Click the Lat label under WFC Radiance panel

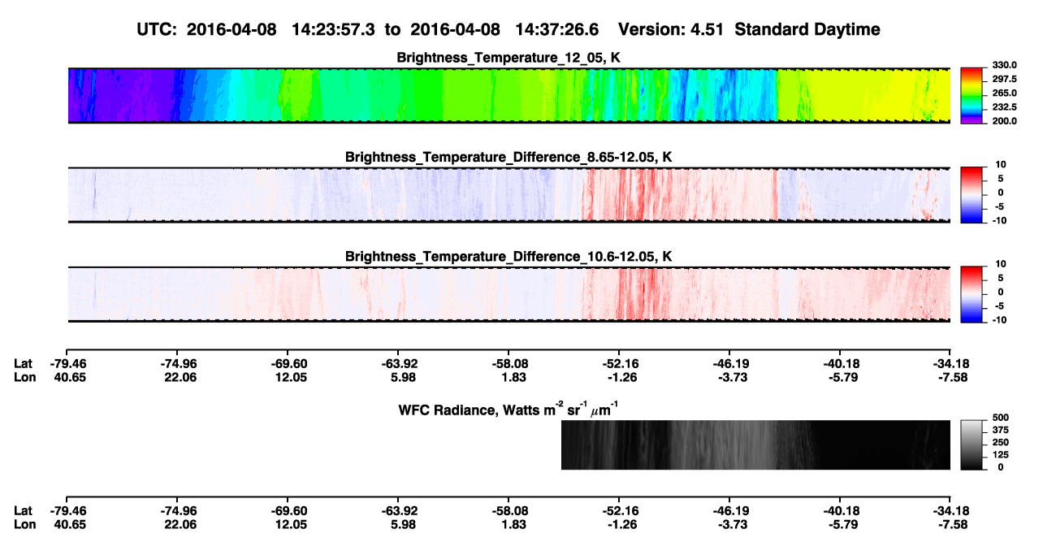[x=24, y=510]
